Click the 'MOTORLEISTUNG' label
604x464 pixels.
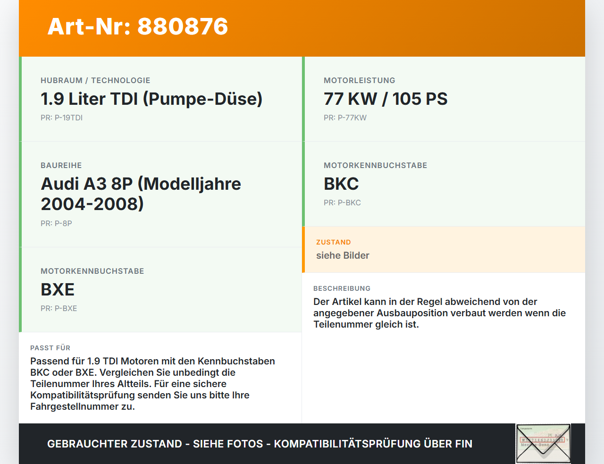pos(360,80)
